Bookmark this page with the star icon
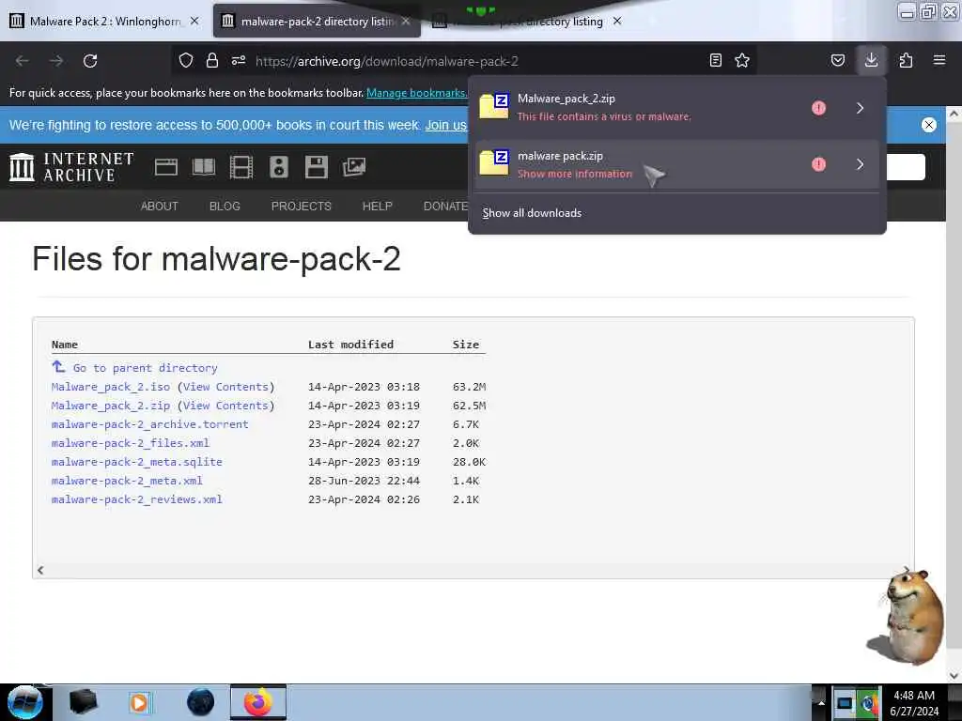Screen dimensions: 962x721 pos(742,60)
